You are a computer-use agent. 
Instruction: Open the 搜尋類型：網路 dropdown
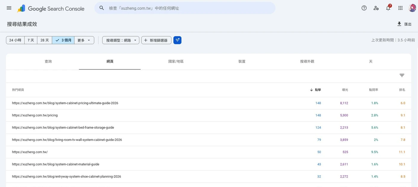click(x=121, y=40)
